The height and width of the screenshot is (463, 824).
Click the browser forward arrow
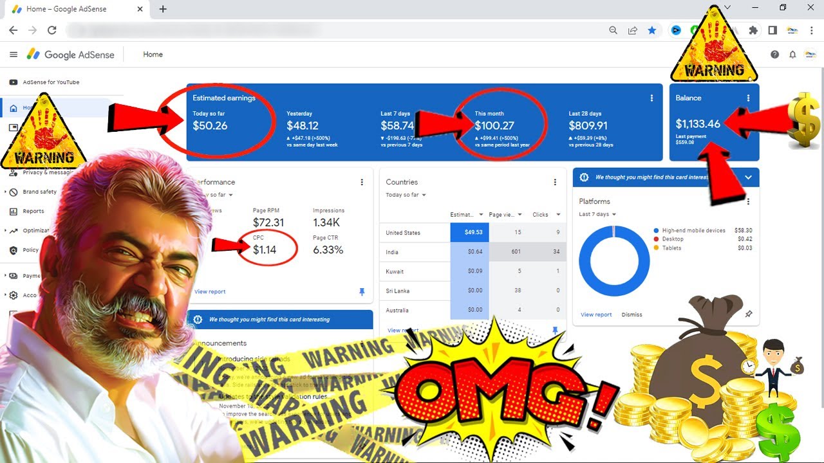[32, 30]
